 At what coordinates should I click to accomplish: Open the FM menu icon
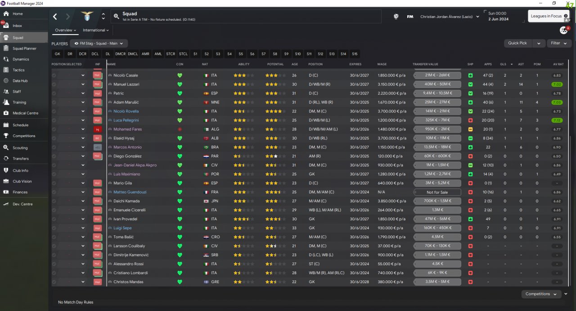[x=410, y=17]
